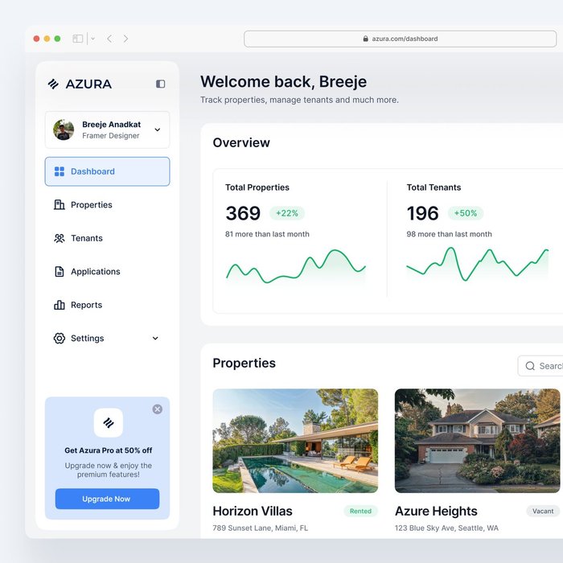
Task: Expand the Settings submenu chevron
Action: [x=155, y=339]
